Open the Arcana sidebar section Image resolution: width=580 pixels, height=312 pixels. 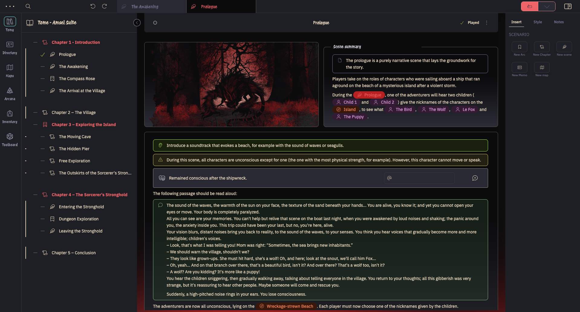point(10,93)
